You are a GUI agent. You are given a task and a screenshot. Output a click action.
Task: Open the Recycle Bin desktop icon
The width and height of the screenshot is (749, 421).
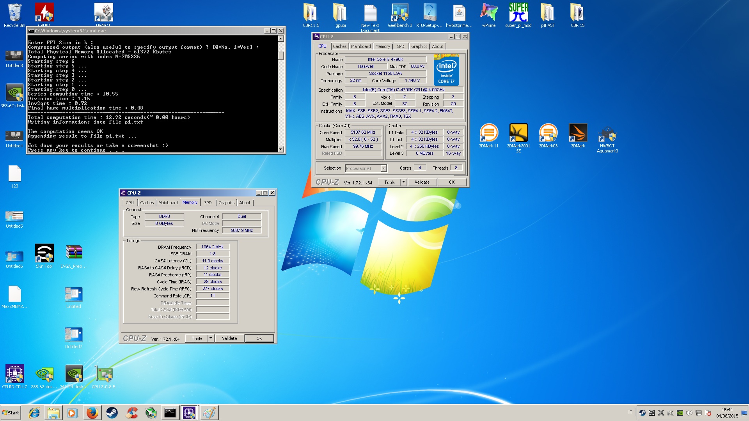tap(14, 16)
